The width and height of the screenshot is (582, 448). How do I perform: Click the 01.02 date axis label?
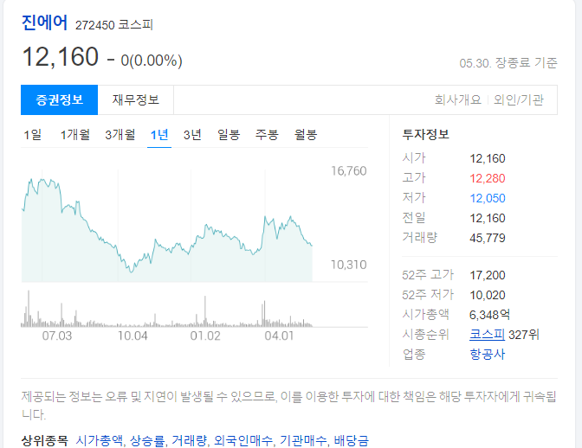point(205,336)
